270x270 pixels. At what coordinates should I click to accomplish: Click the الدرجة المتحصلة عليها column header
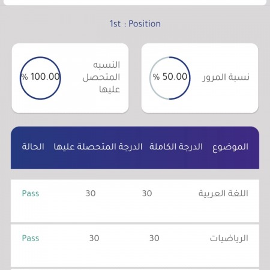coord(98,147)
